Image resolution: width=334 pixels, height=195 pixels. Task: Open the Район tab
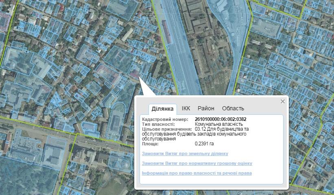206,108
